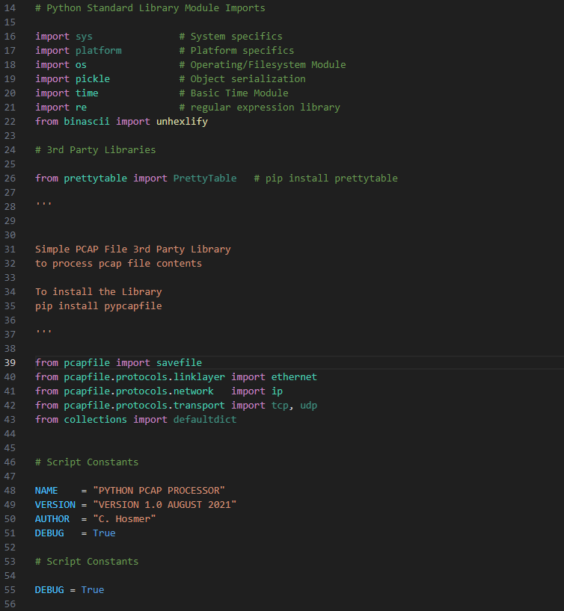564x611 pixels.
Task: Click 'time' module name on line 20
Action: click(87, 93)
